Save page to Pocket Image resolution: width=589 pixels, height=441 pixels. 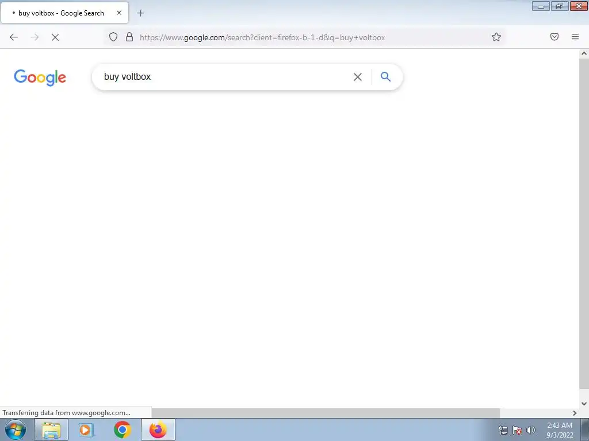click(554, 37)
